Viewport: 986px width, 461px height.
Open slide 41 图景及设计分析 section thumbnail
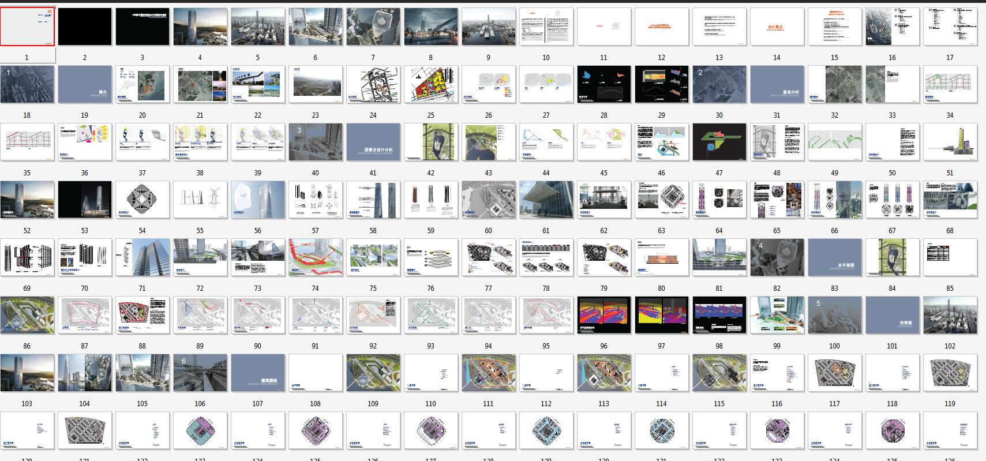tap(373, 142)
